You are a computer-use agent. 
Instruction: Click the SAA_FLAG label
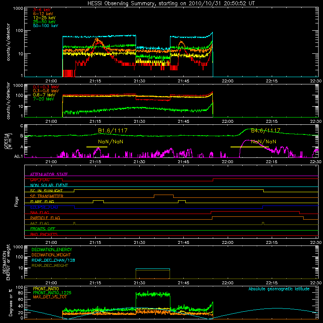(x=40, y=212)
